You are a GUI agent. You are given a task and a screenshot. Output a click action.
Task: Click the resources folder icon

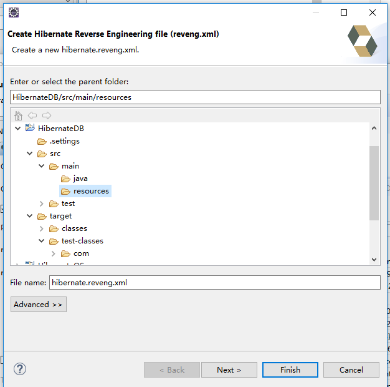[65, 191]
